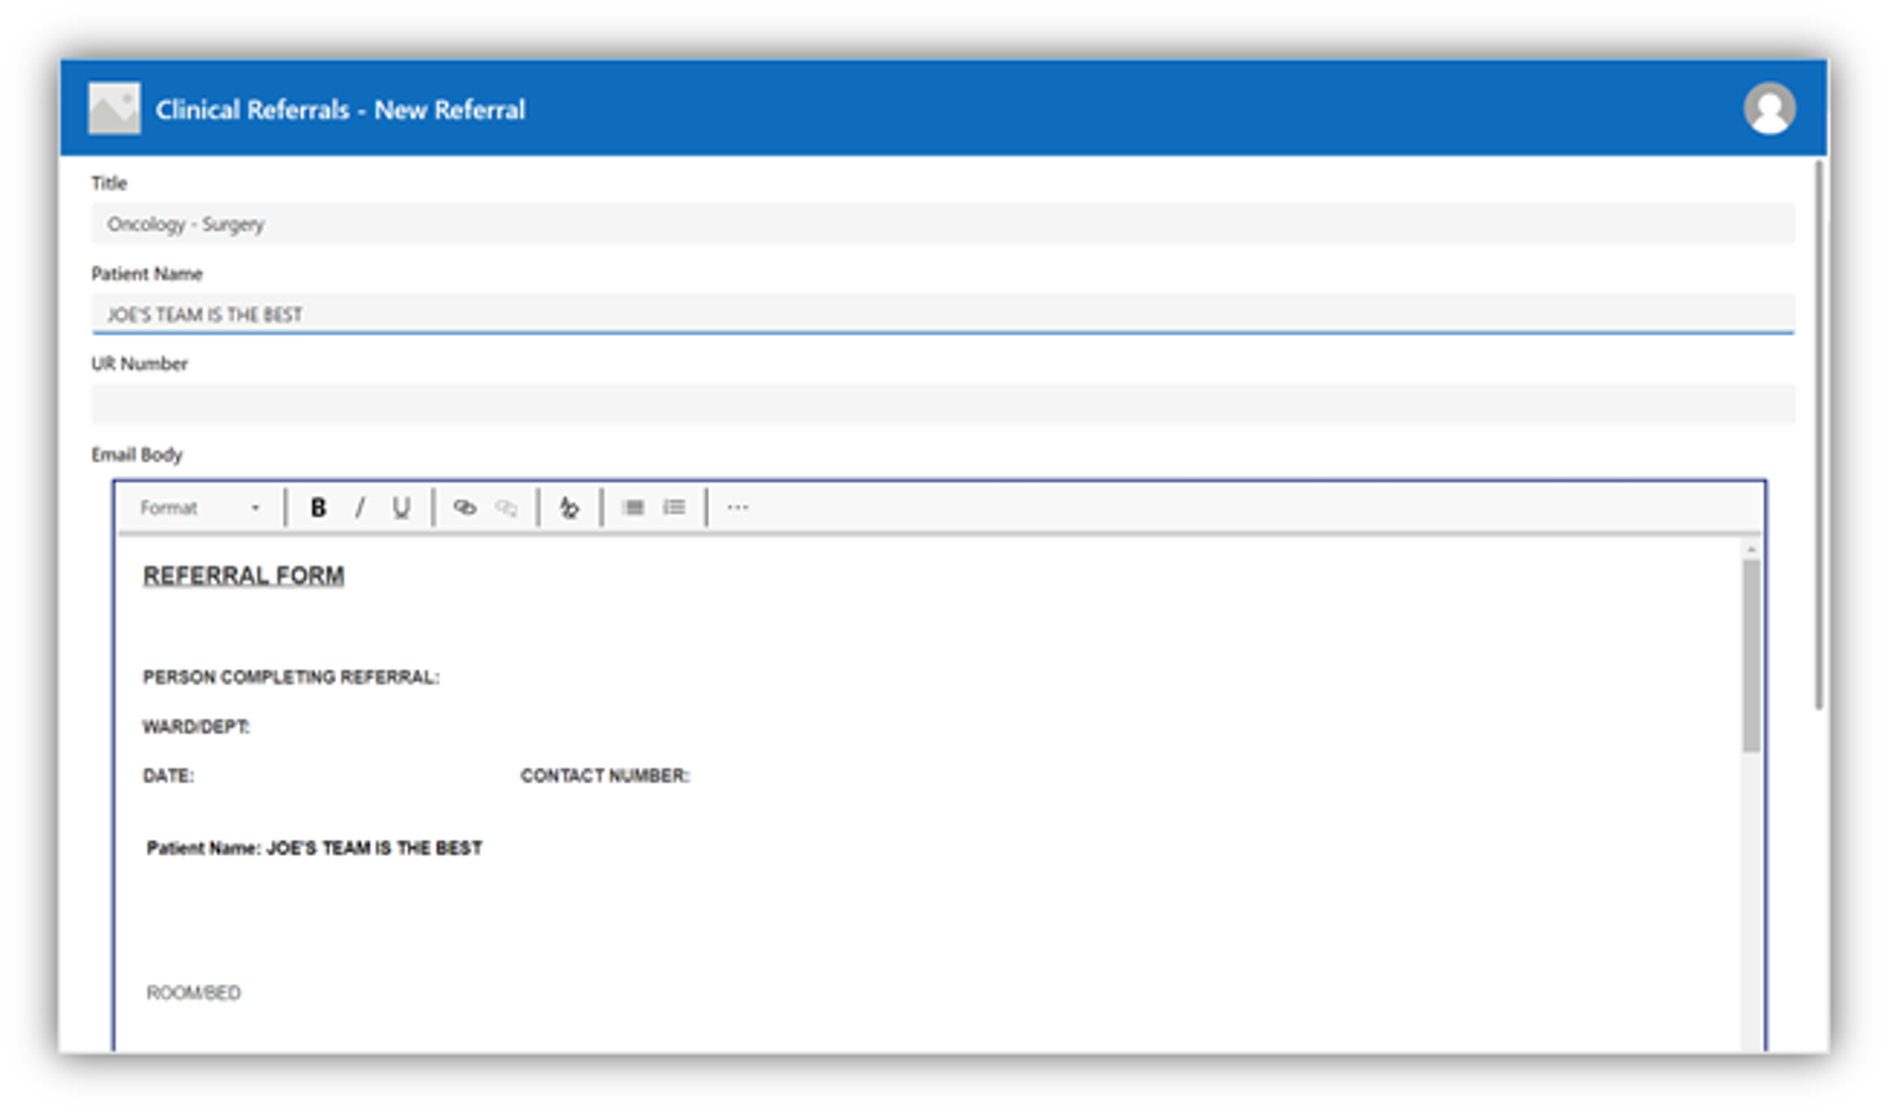Click the unlink icon
The height and width of the screenshot is (1112, 1889).
click(x=506, y=508)
